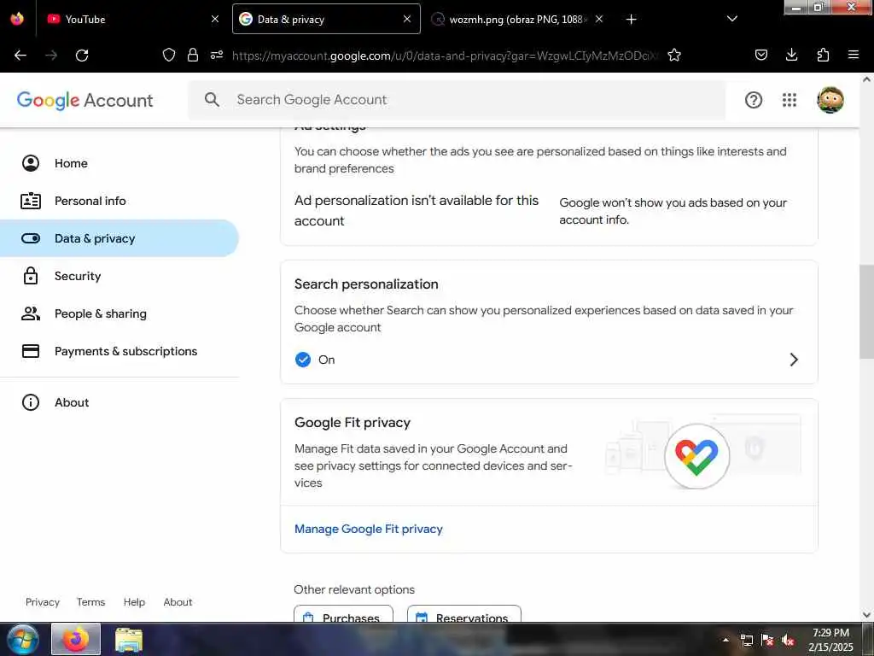Open the list all tabs dropdown arrow

tap(732, 19)
